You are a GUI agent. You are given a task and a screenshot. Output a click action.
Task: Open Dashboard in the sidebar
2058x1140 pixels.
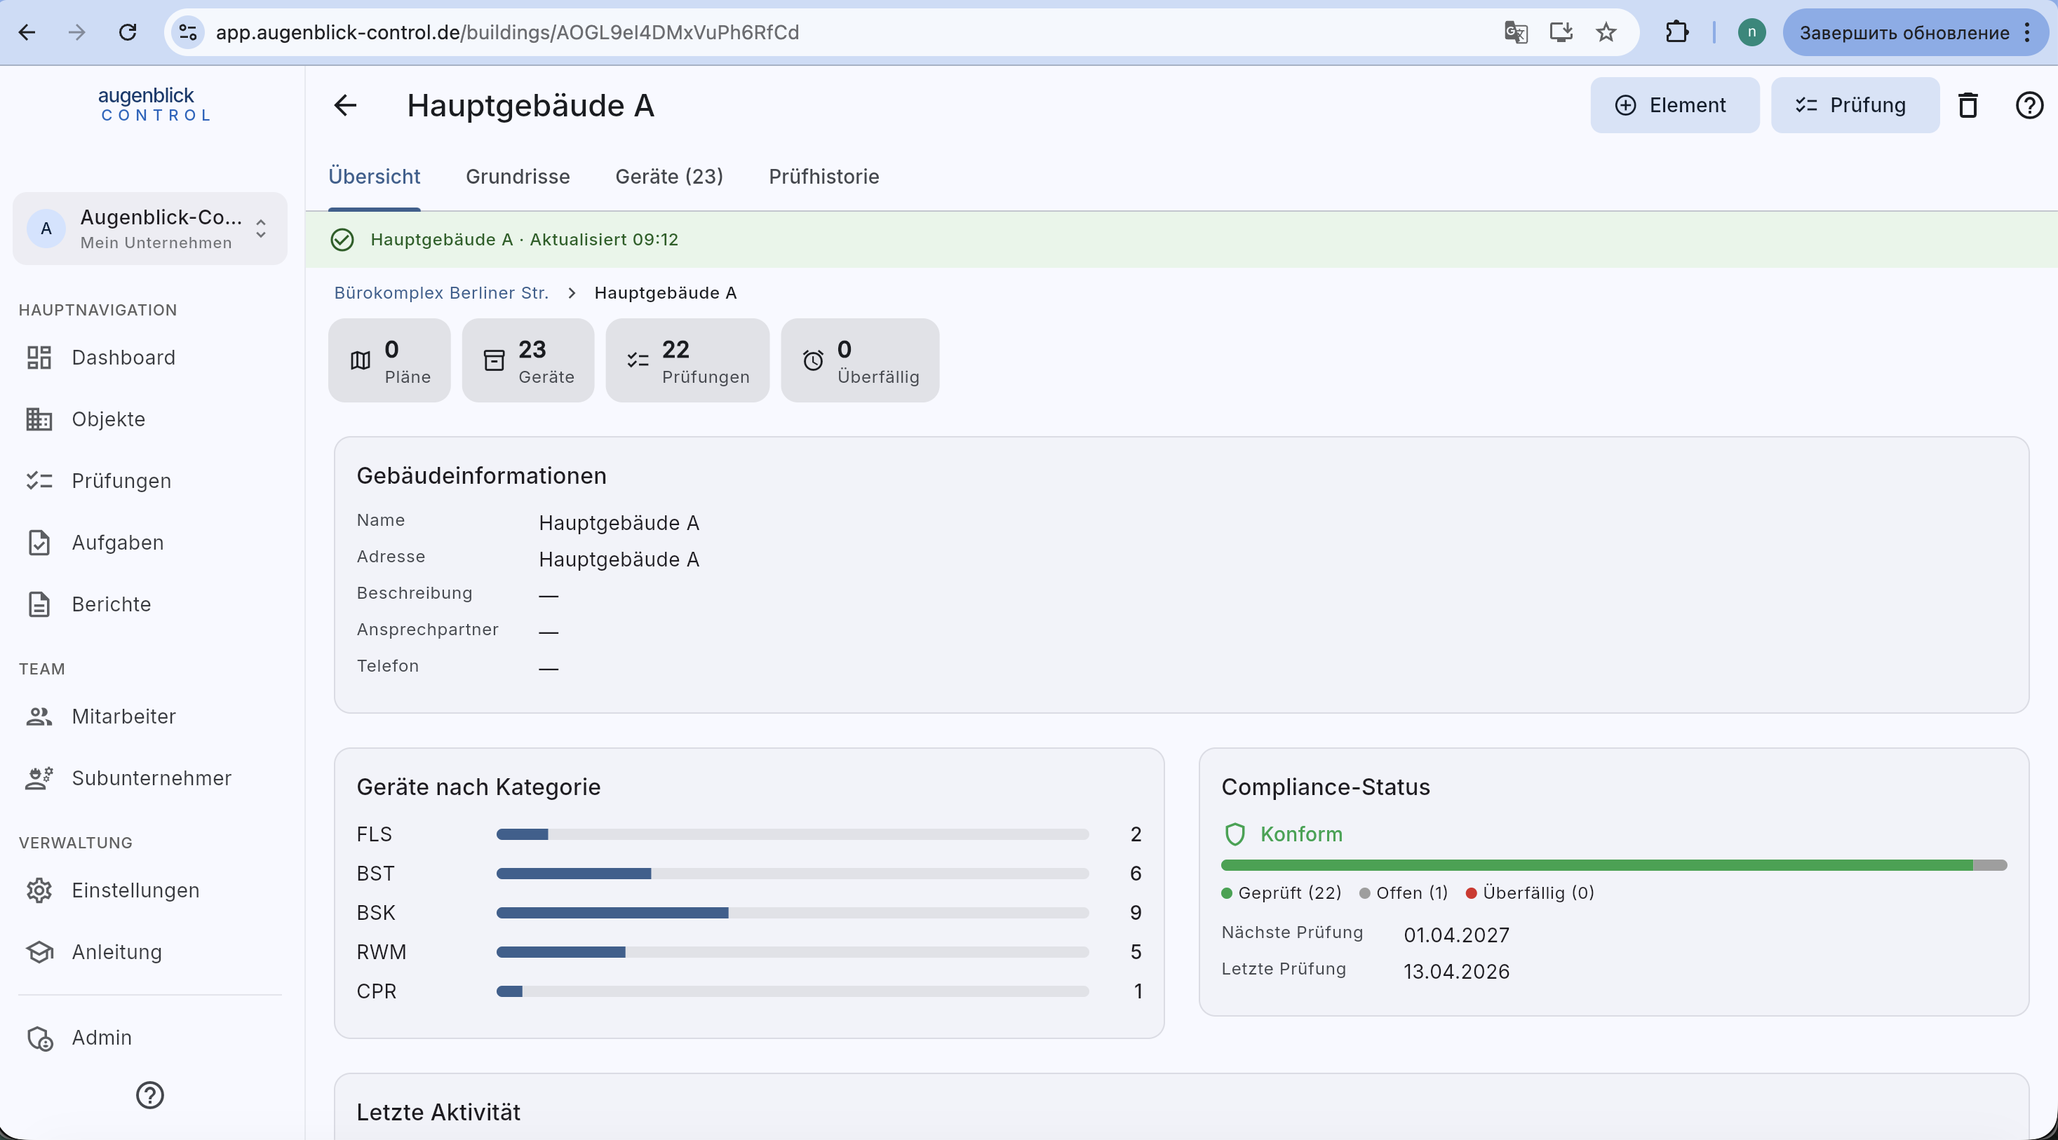pyautogui.click(x=149, y=358)
